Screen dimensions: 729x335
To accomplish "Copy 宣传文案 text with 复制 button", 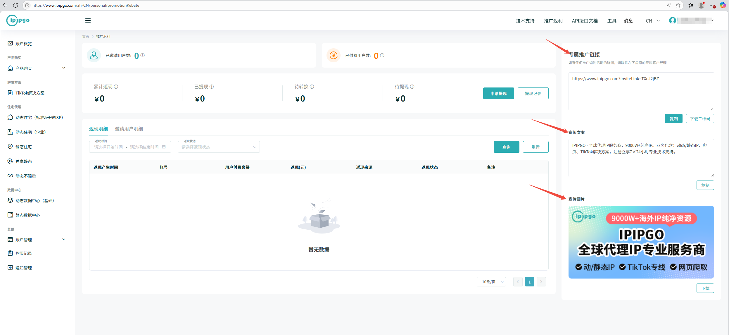I will coord(705,185).
